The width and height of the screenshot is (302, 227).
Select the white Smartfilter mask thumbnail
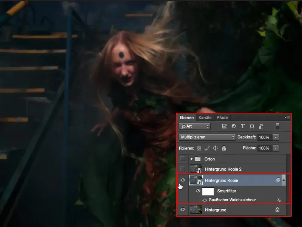click(x=208, y=191)
